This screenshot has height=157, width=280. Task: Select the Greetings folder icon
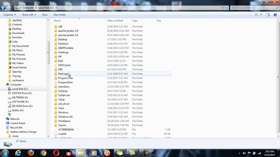click(x=56, y=52)
